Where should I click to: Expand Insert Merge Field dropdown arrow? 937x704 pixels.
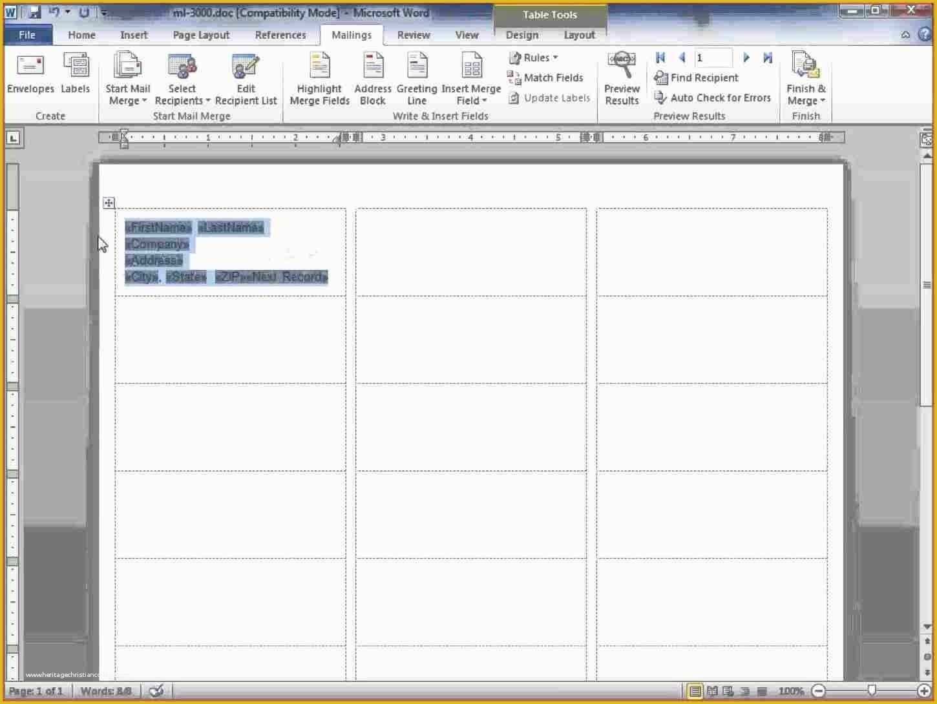coord(484,101)
